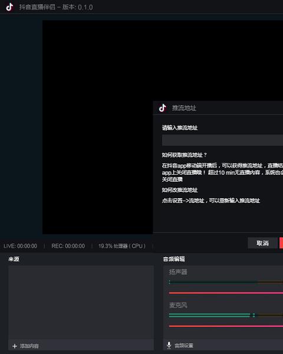Adjust the 麦克风 volume slider

coord(226,326)
